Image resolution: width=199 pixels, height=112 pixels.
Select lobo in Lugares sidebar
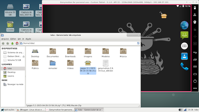[x=13, y=68]
